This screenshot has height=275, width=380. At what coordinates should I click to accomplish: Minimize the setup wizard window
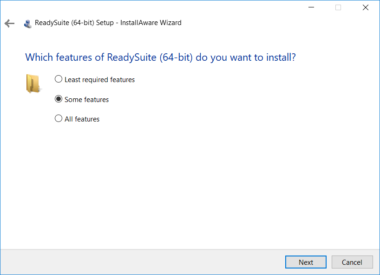tap(311, 7)
